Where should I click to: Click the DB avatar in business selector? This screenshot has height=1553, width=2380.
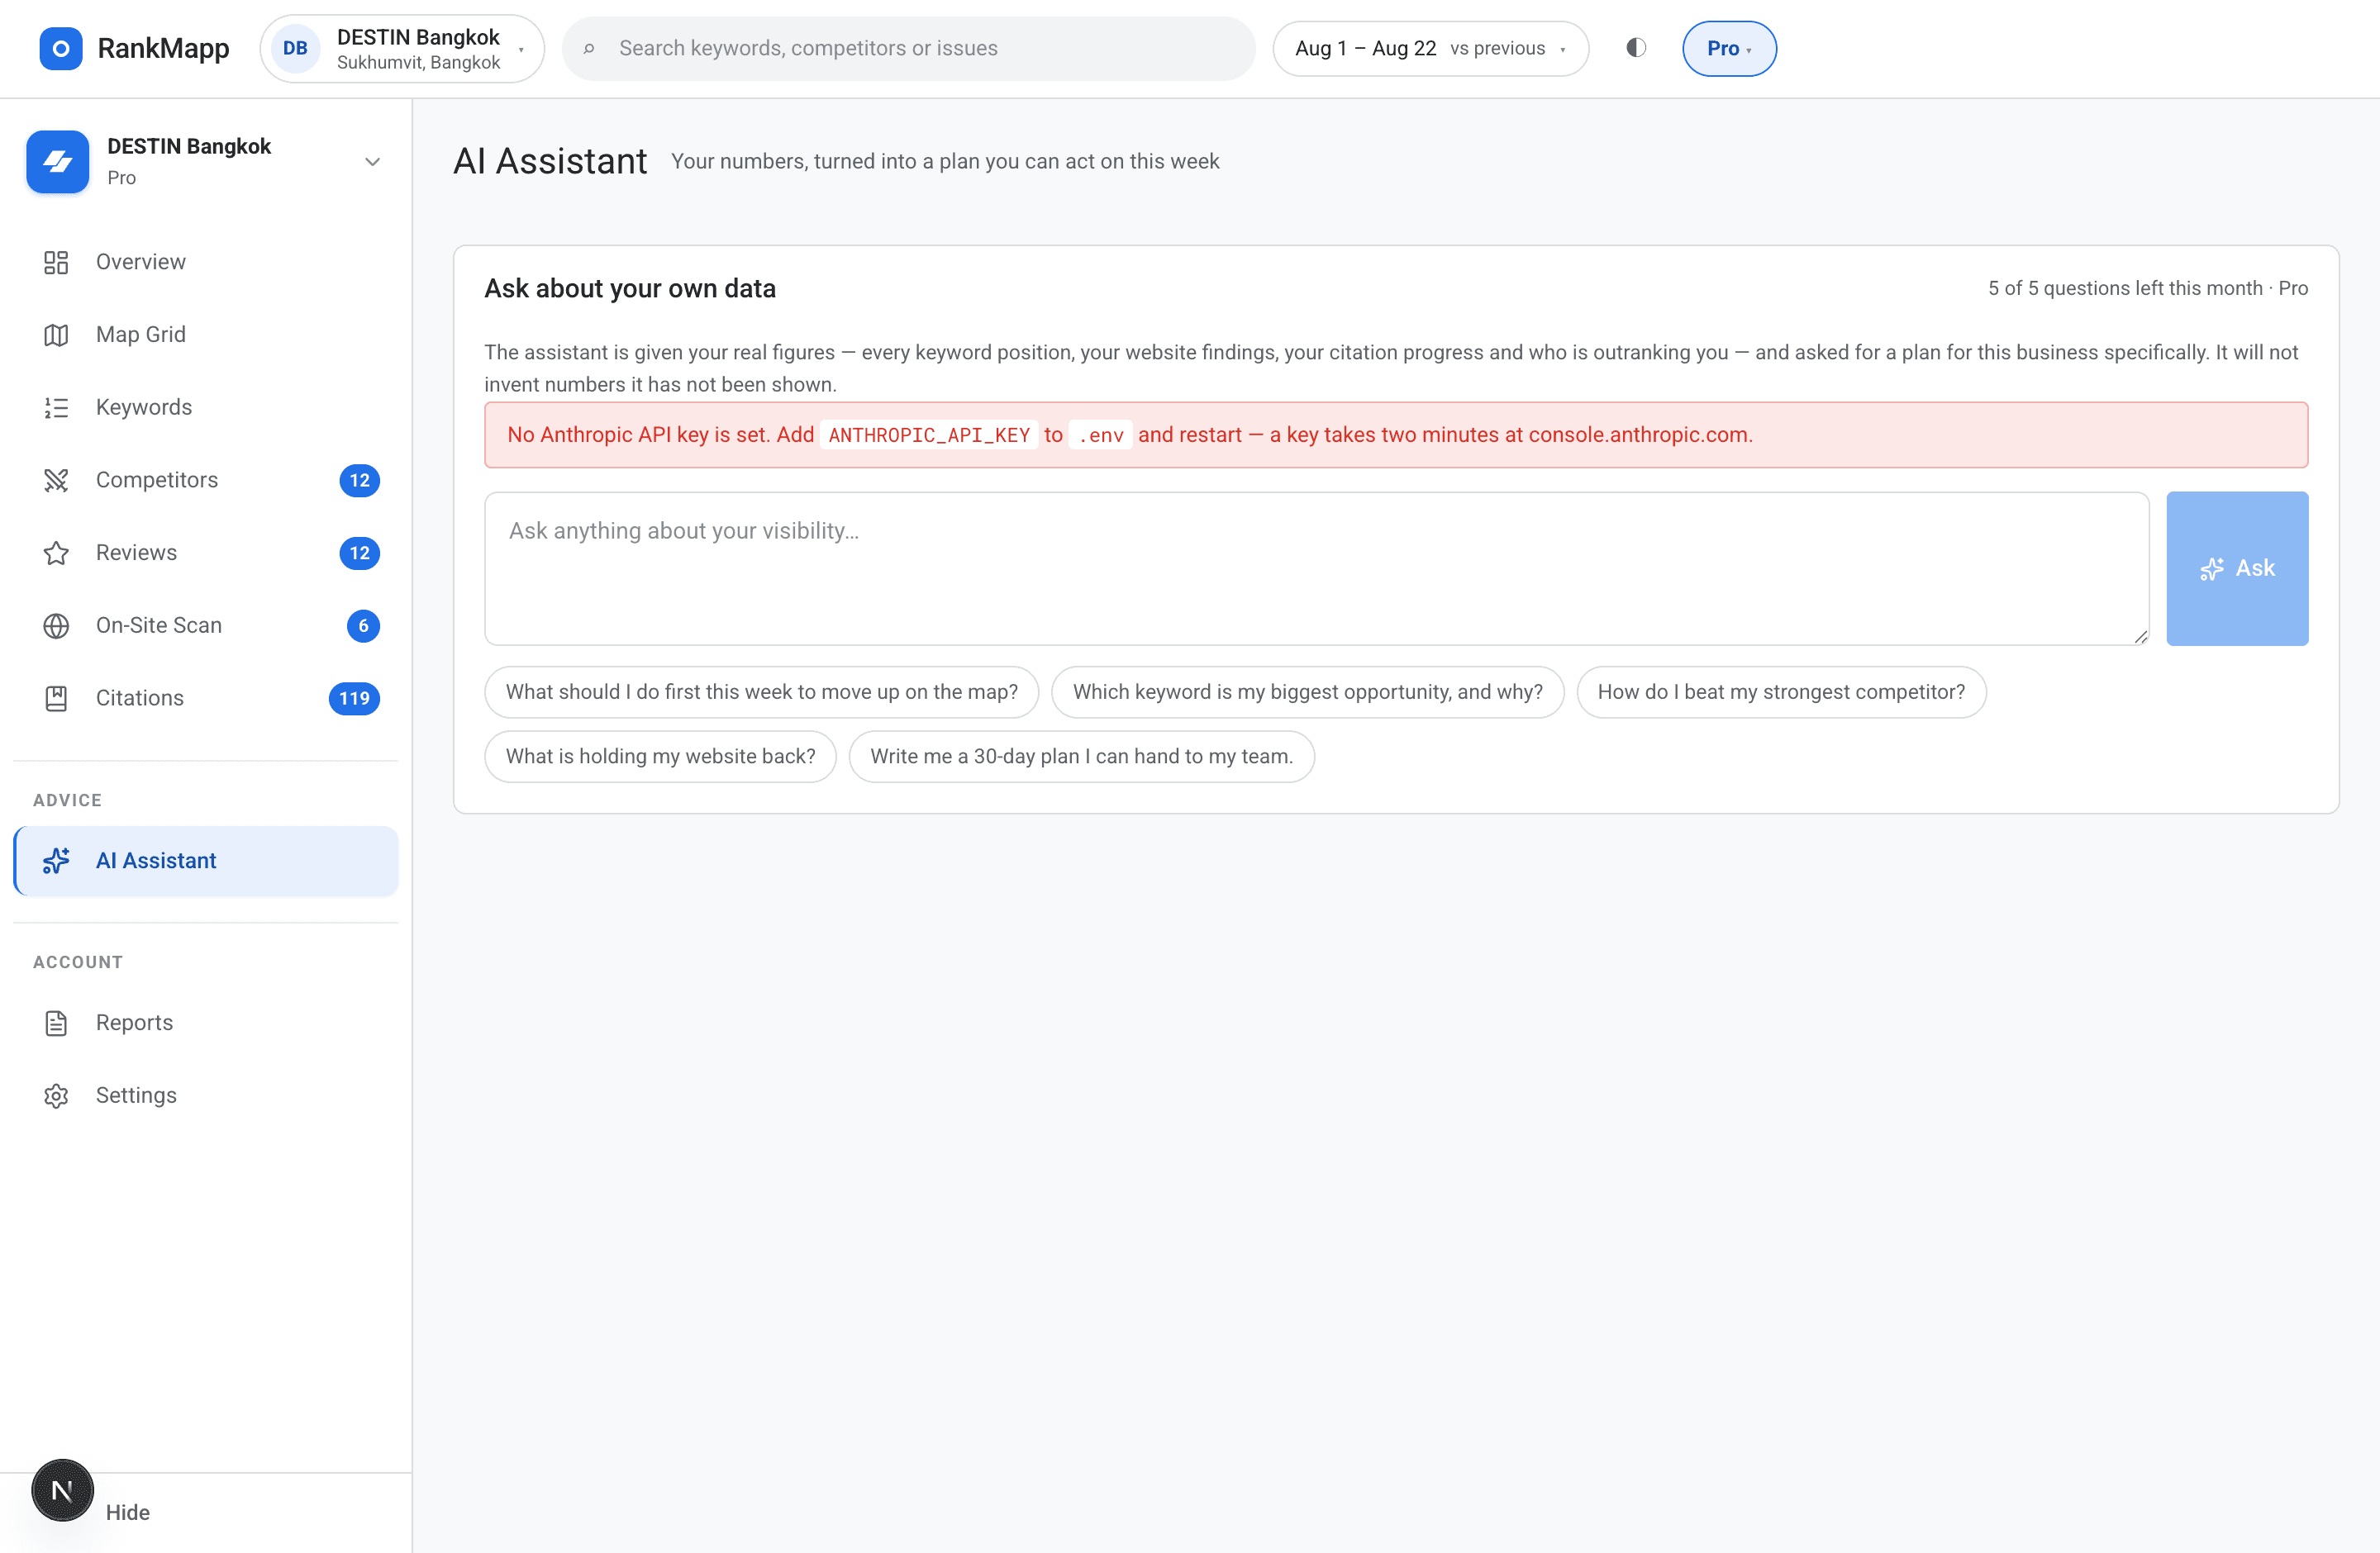click(x=295, y=48)
